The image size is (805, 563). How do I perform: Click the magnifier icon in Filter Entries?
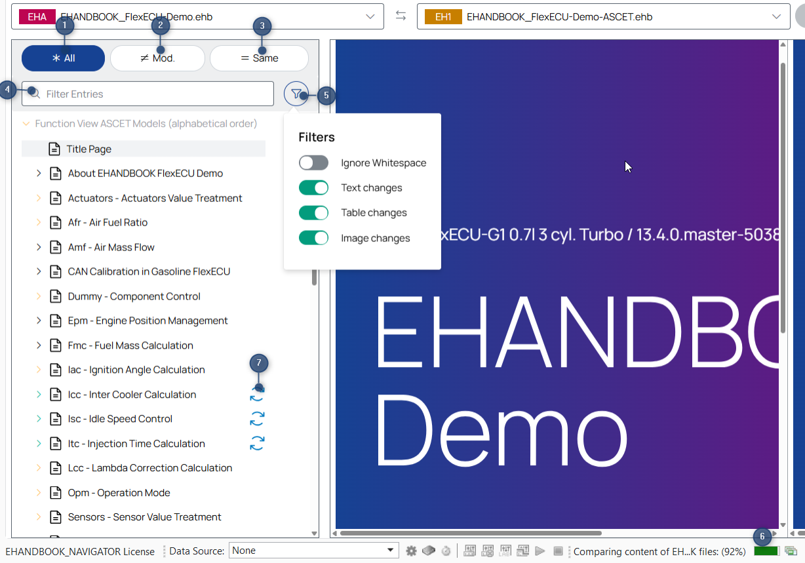coord(34,94)
